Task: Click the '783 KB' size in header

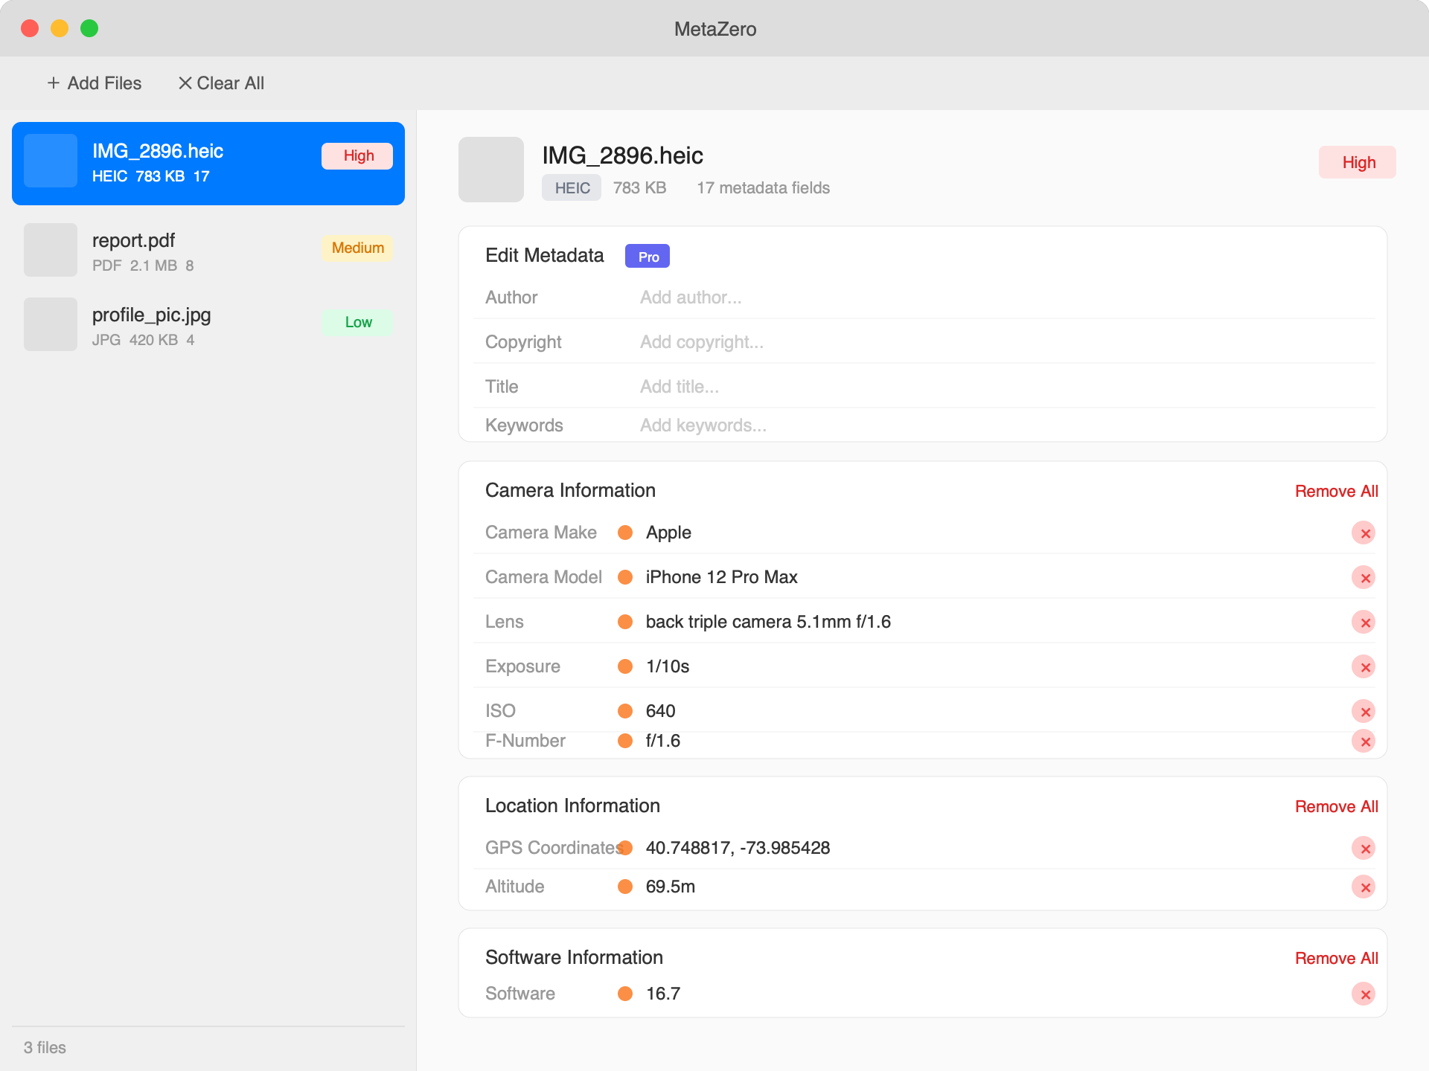Action: pyautogui.click(x=639, y=188)
